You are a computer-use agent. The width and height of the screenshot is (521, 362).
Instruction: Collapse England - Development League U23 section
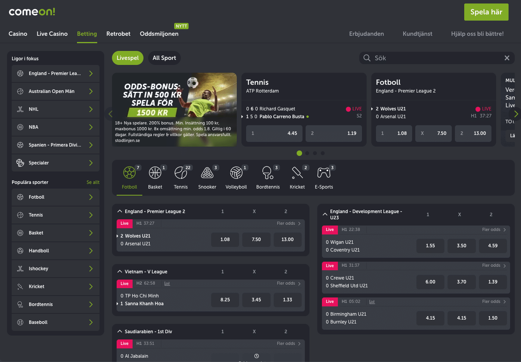click(x=325, y=214)
